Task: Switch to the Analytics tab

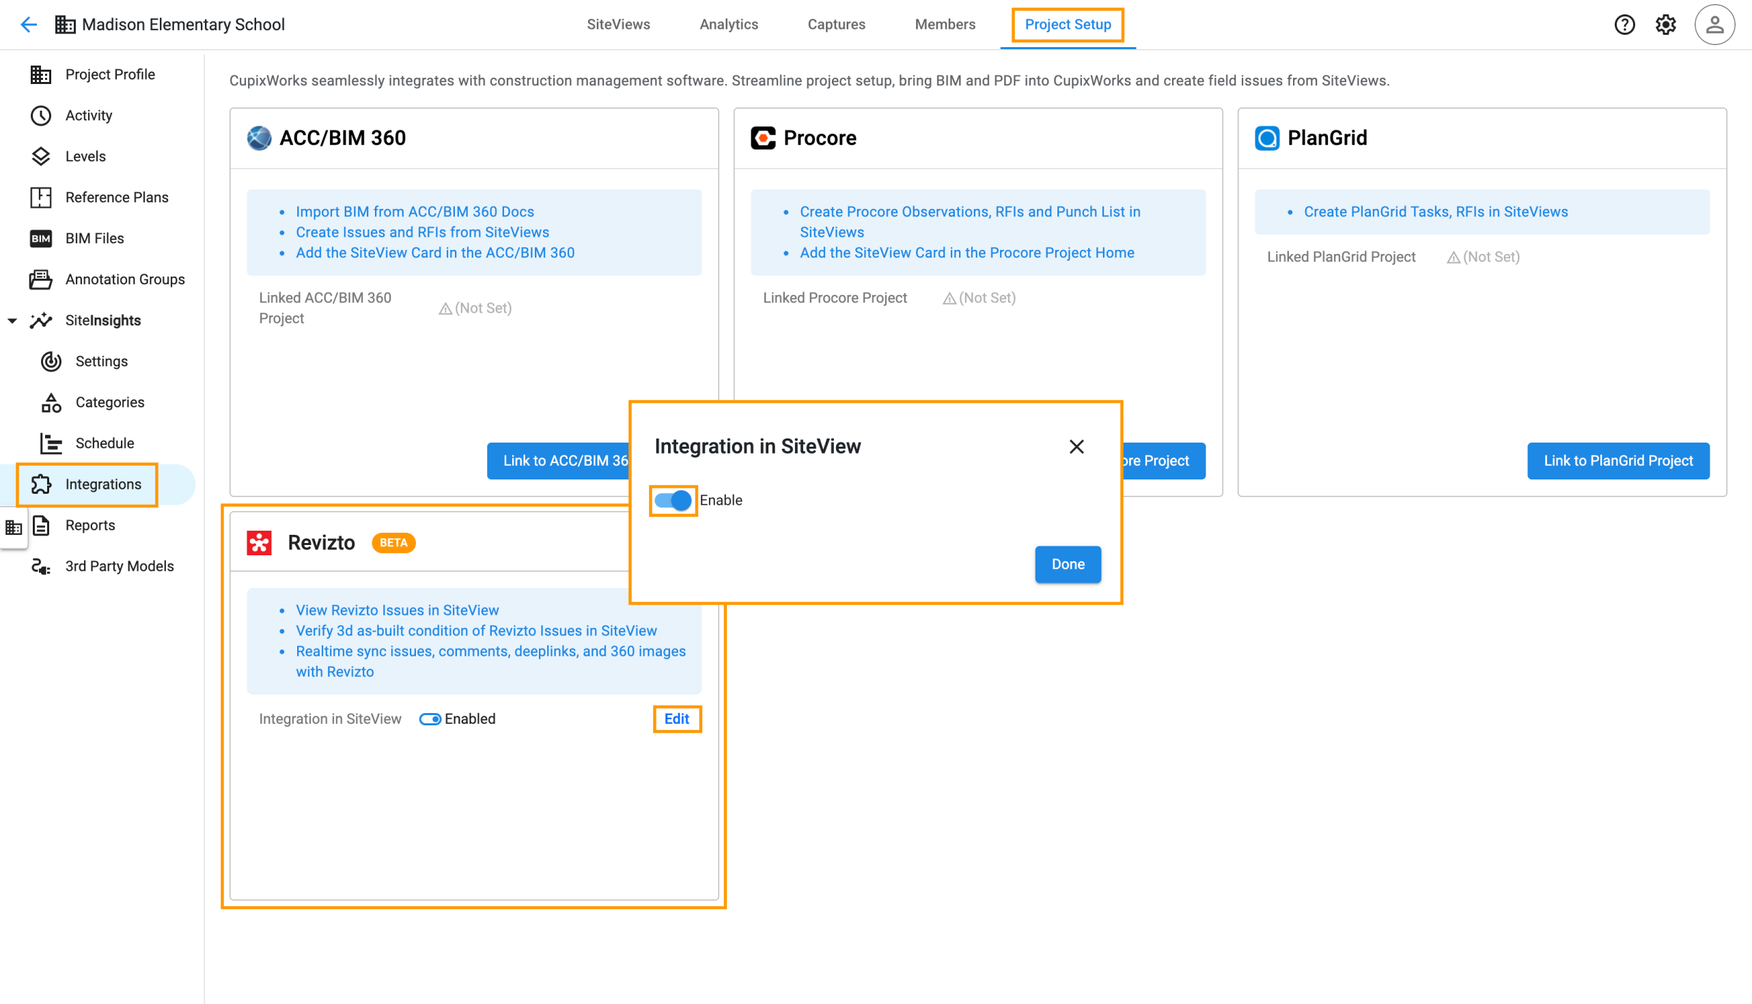Action: pyautogui.click(x=728, y=25)
